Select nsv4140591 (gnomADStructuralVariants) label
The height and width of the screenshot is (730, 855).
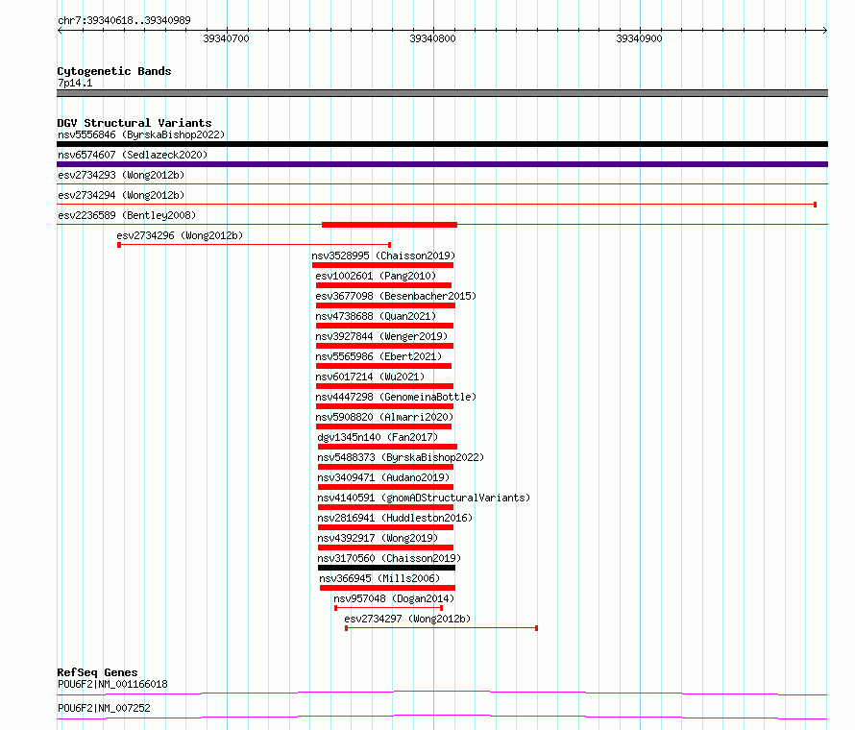tap(424, 498)
